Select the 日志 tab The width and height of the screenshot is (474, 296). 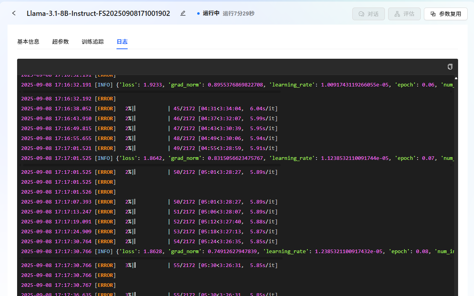(122, 42)
